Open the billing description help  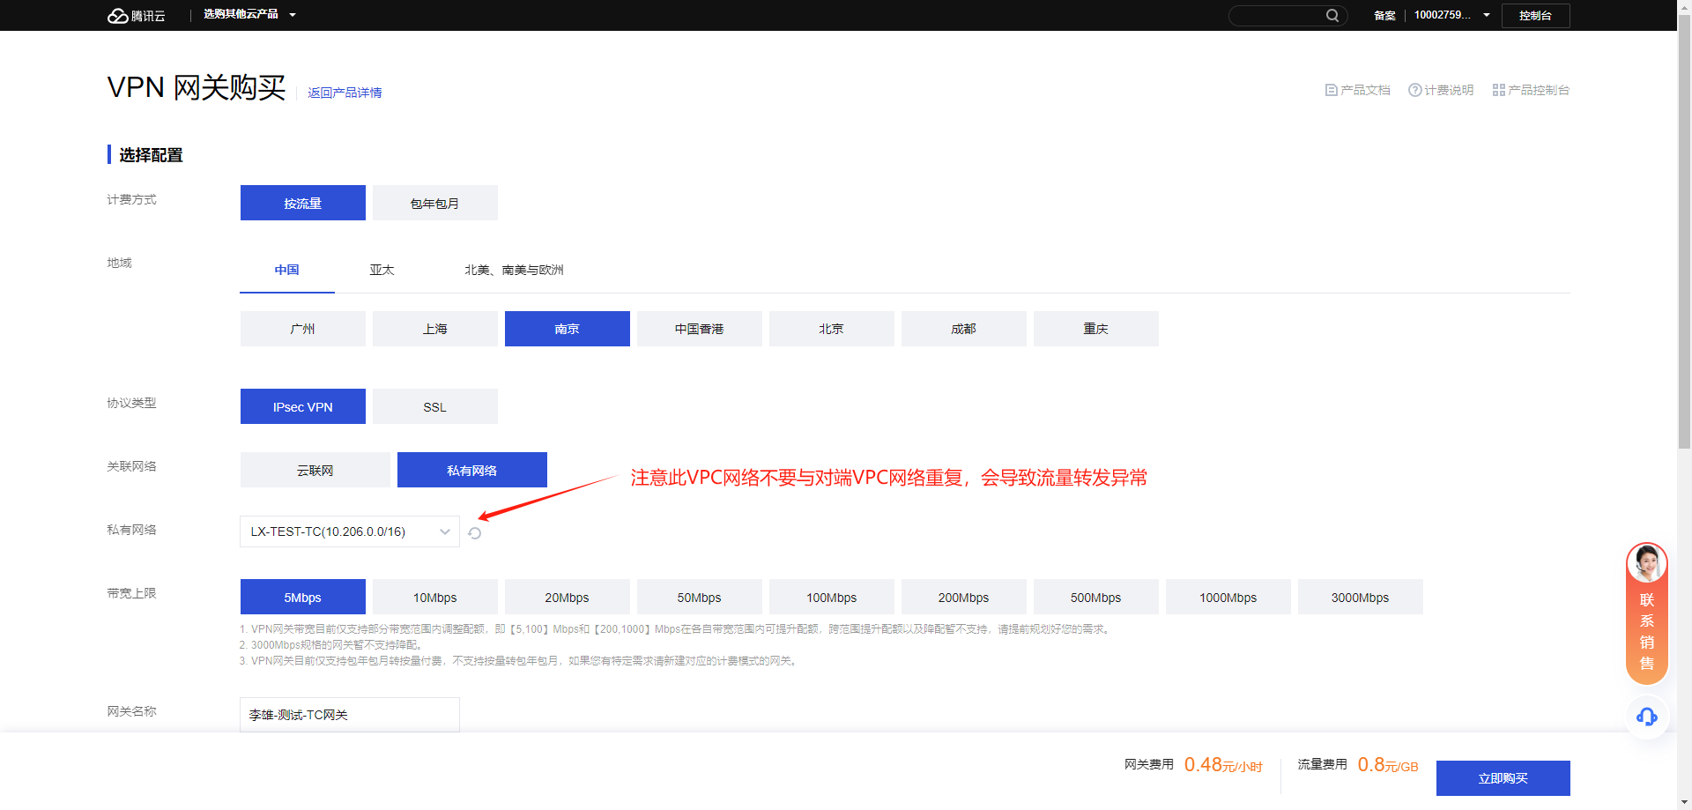(x=1441, y=90)
